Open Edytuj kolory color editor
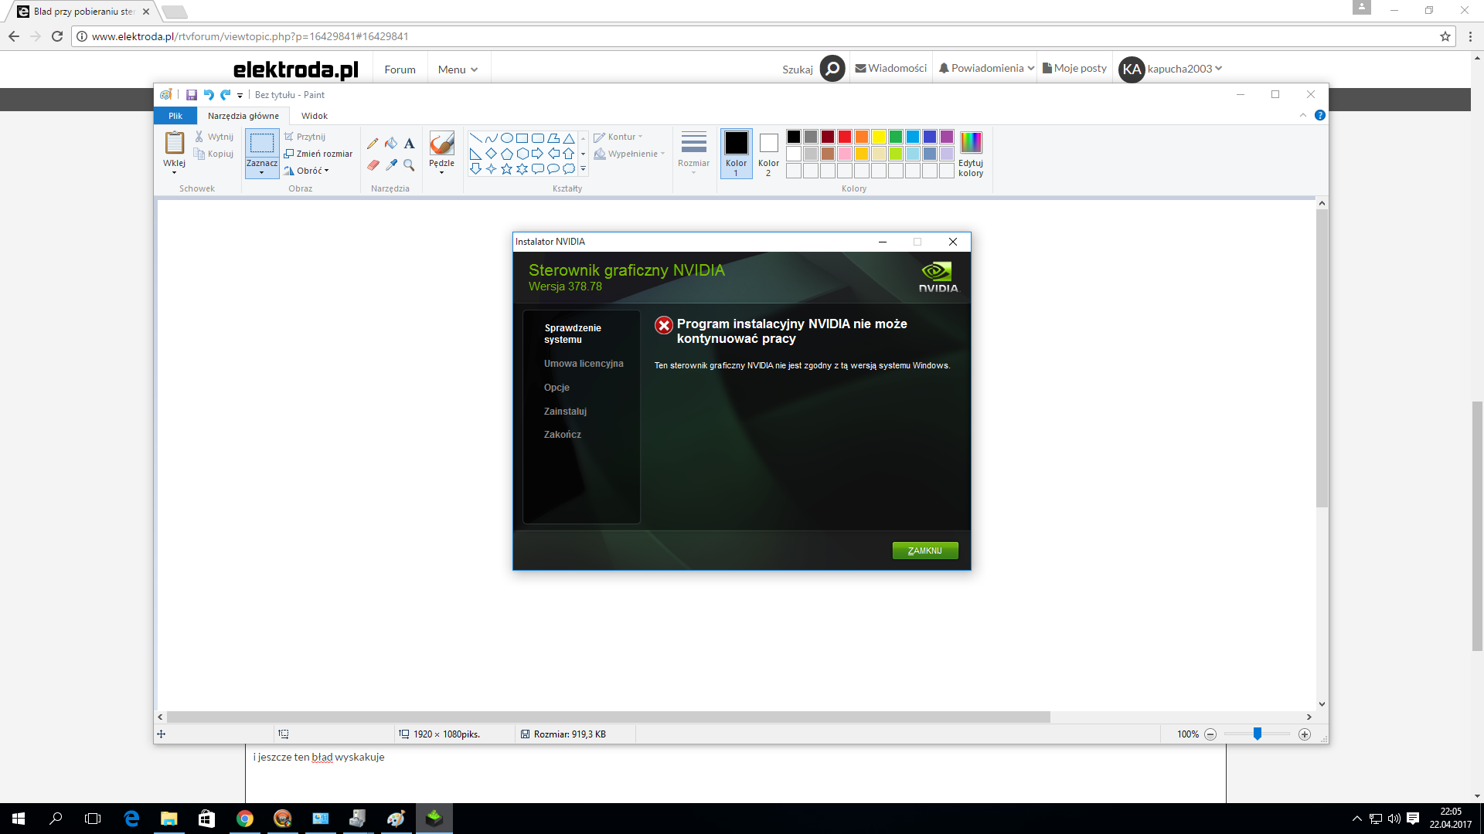 pyautogui.click(x=971, y=154)
